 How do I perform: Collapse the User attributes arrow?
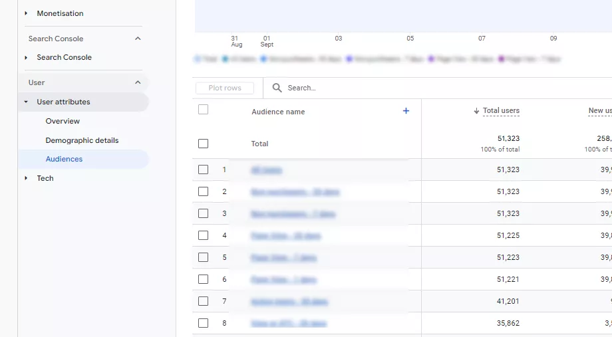[26, 102]
